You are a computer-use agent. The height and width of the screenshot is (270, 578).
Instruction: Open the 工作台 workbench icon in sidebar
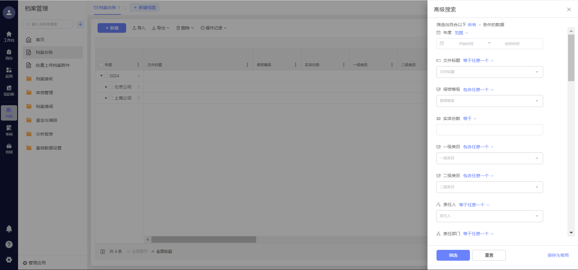click(x=9, y=36)
